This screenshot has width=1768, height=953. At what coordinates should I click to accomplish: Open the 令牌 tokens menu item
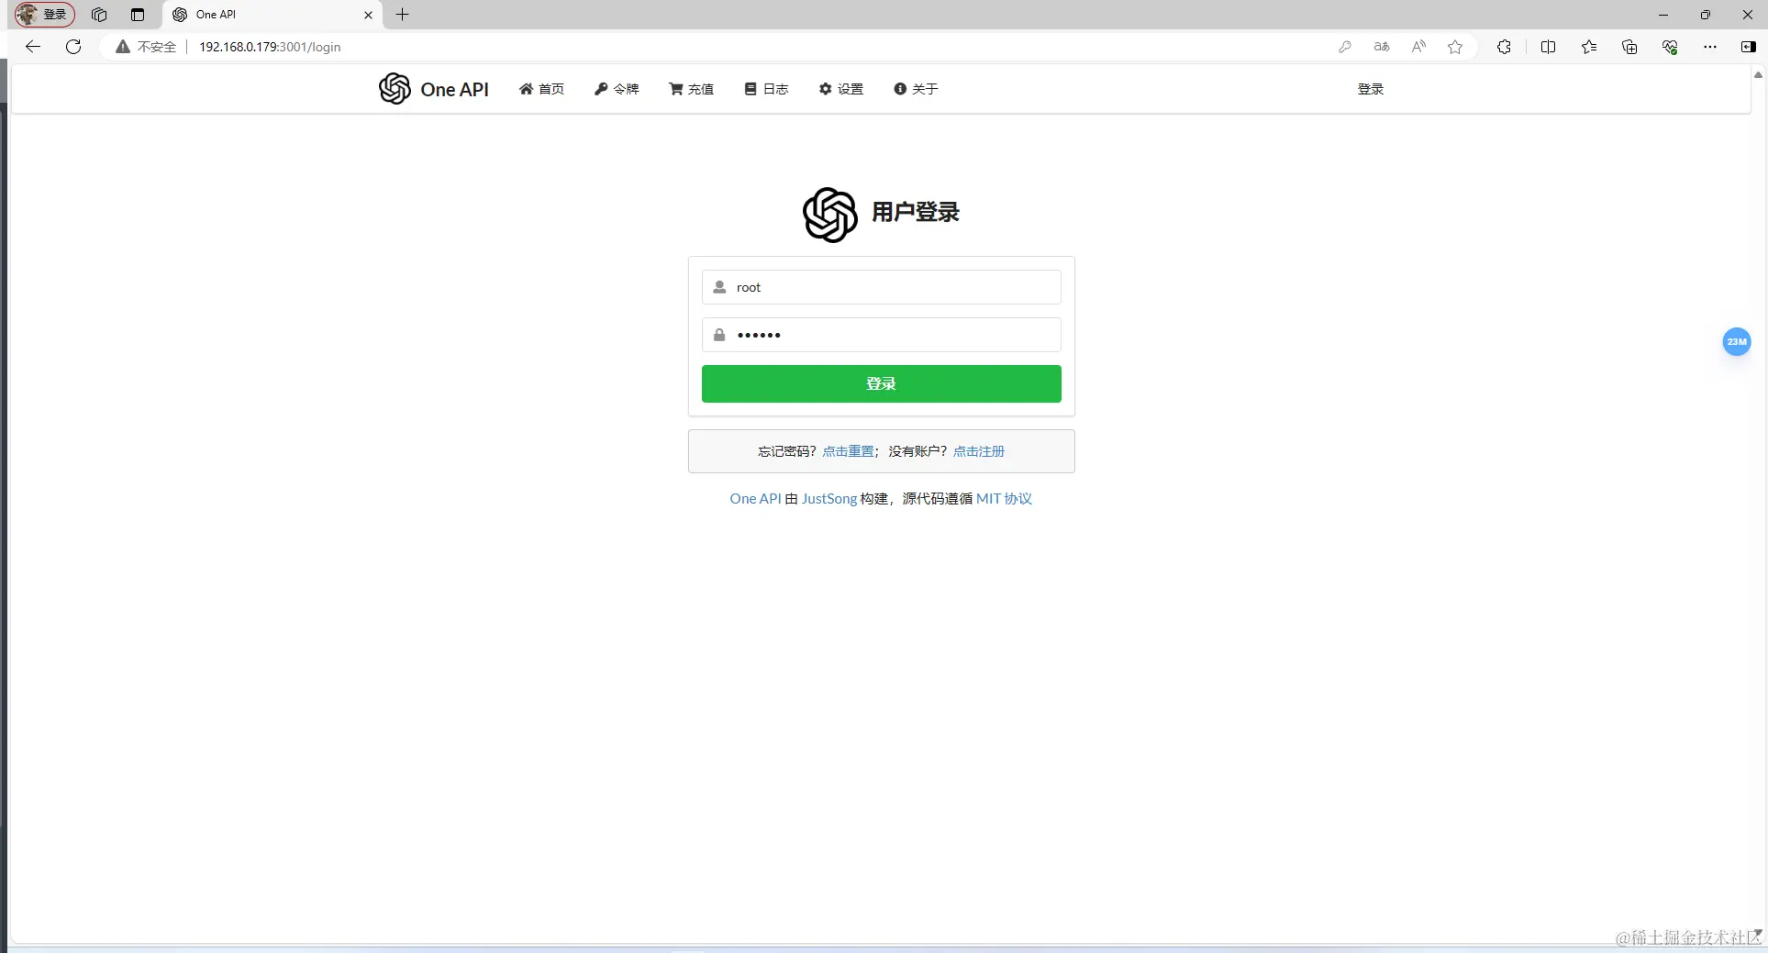(617, 89)
